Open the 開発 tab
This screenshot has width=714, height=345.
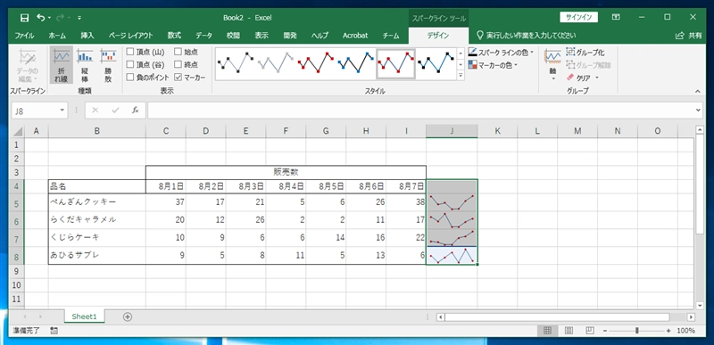coord(289,36)
